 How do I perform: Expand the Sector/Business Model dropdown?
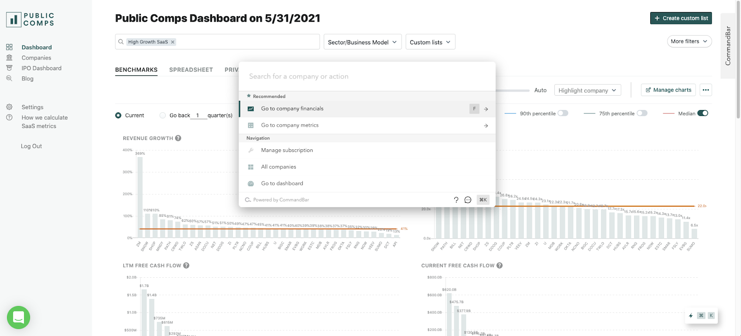[363, 42]
